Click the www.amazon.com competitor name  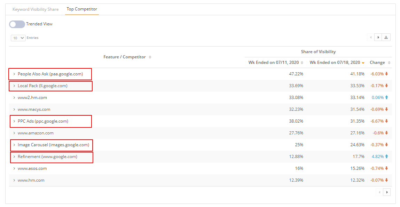coord(36,133)
